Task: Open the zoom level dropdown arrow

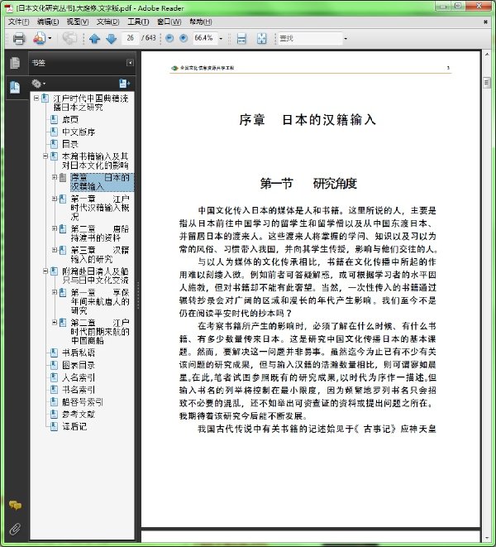Action: click(x=221, y=38)
